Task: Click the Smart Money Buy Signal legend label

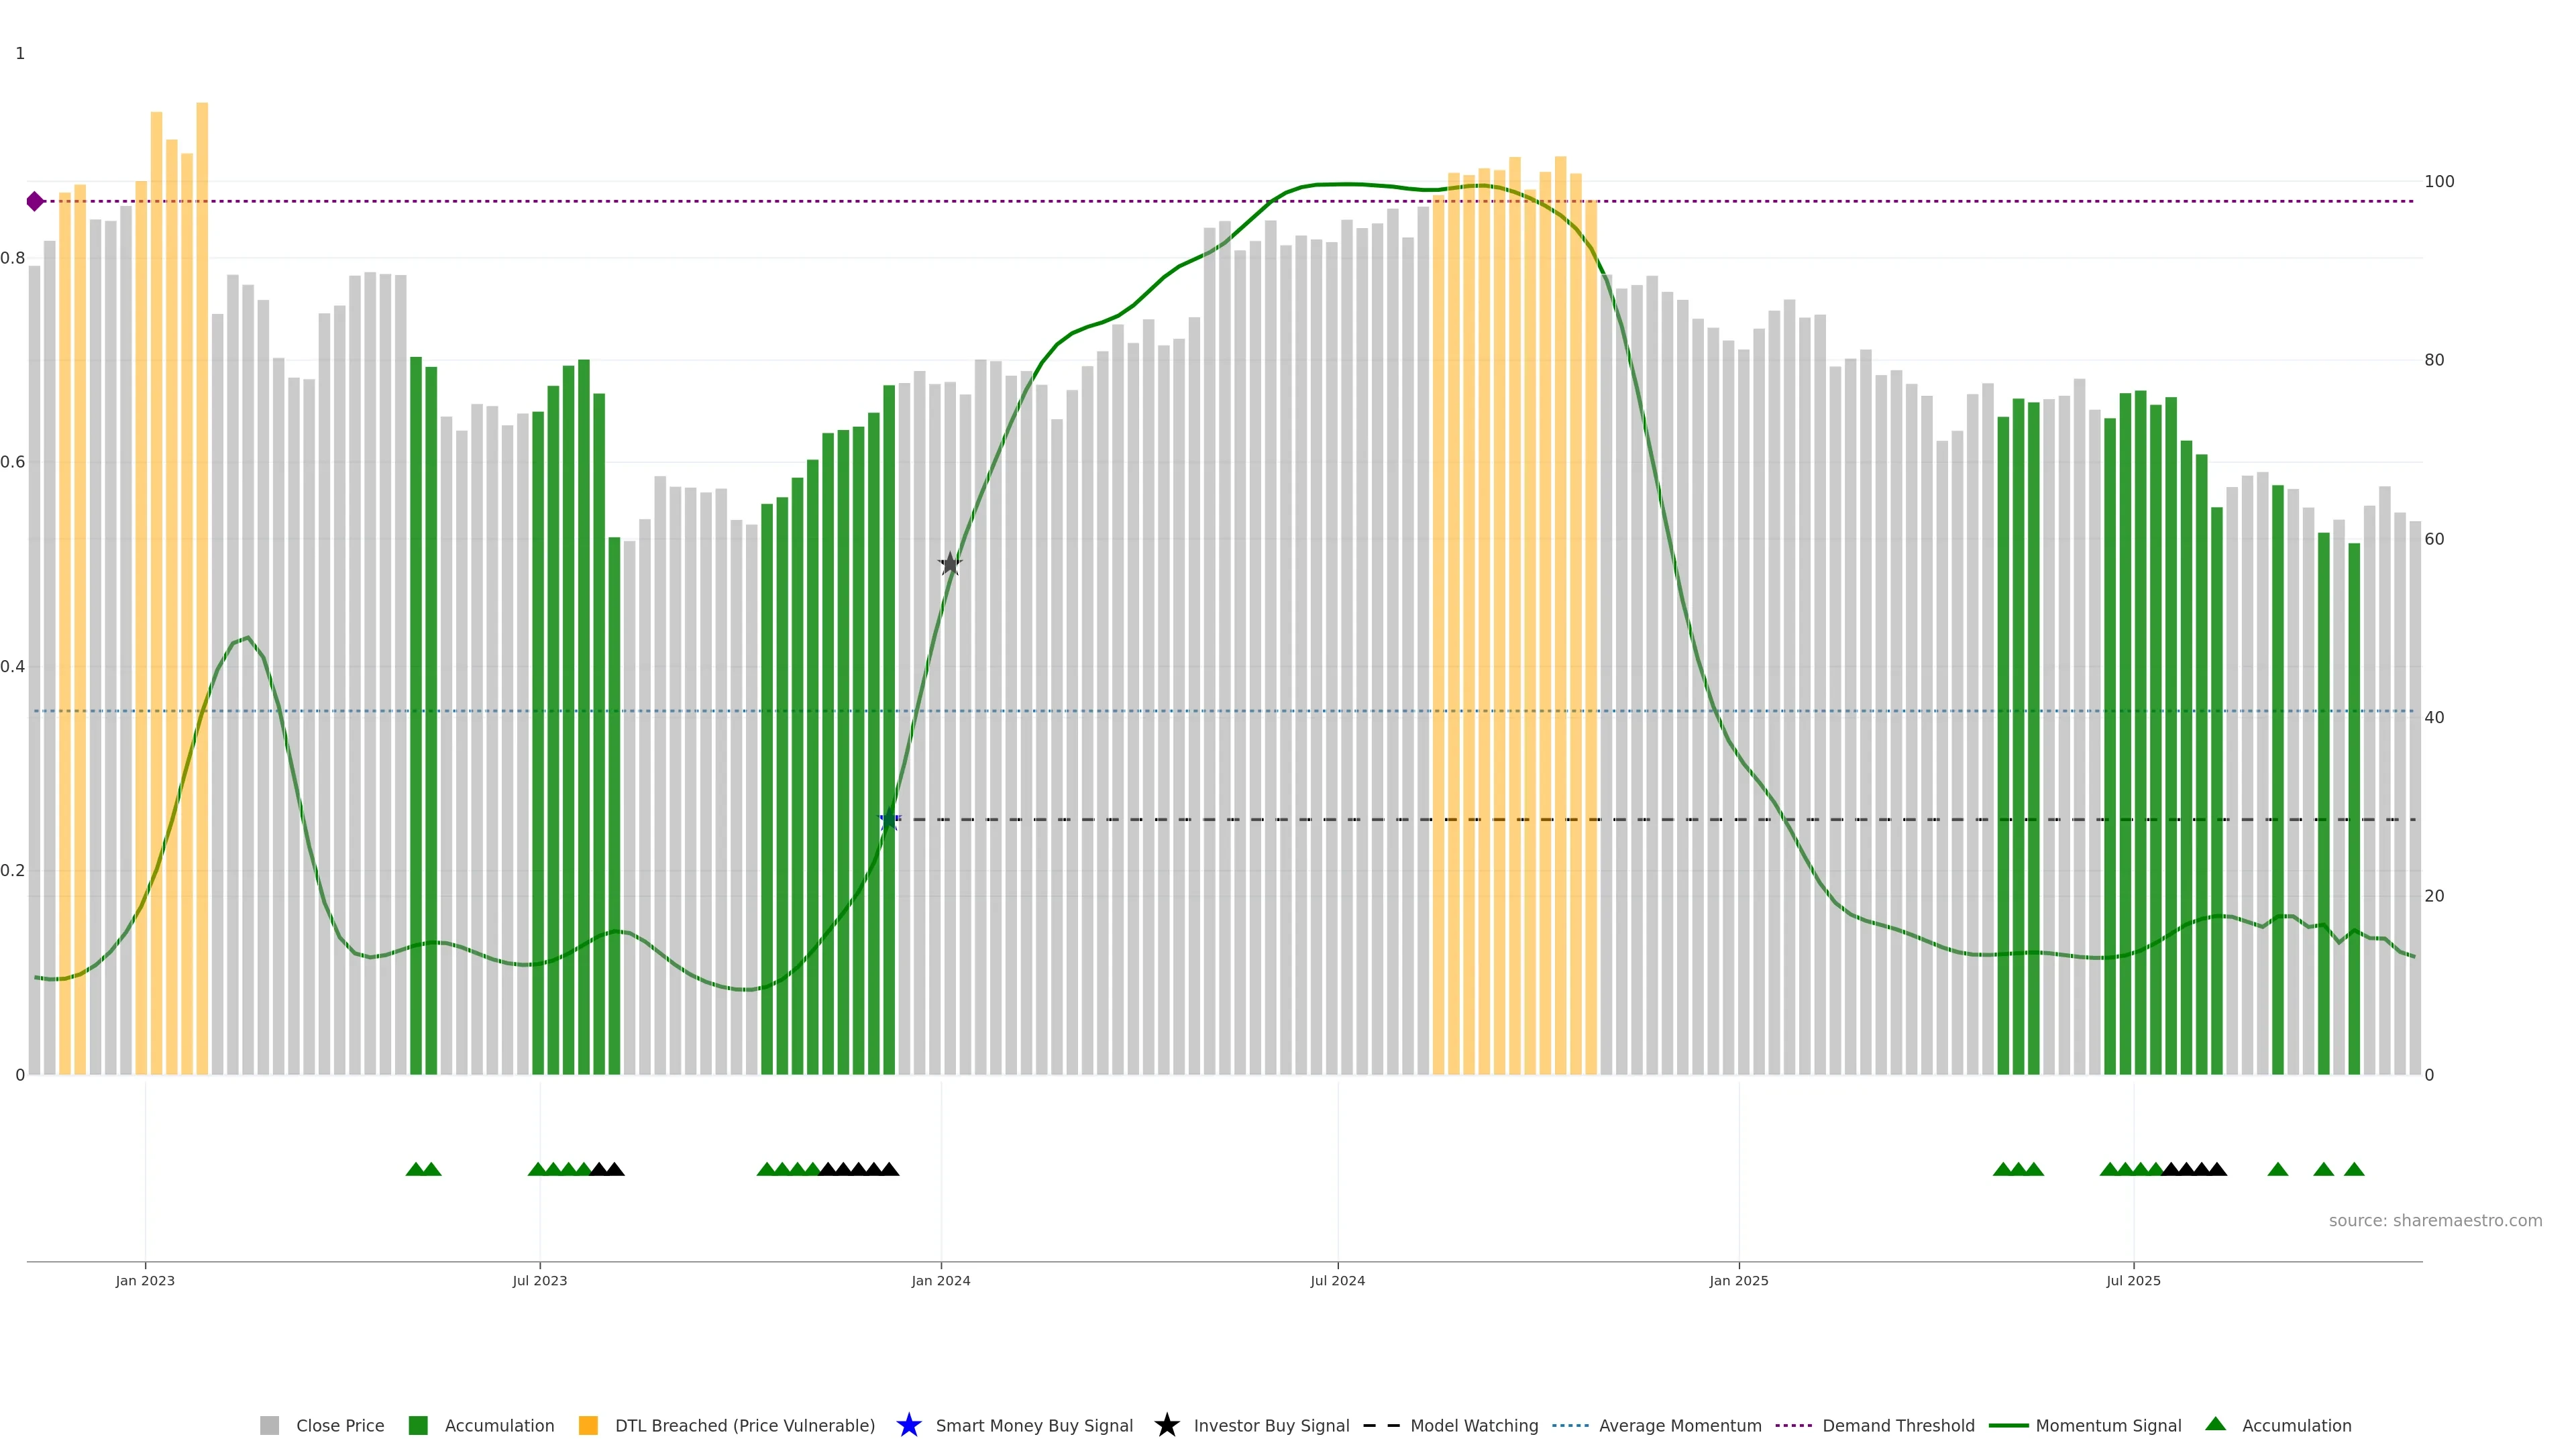Action: coord(1034,1425)
